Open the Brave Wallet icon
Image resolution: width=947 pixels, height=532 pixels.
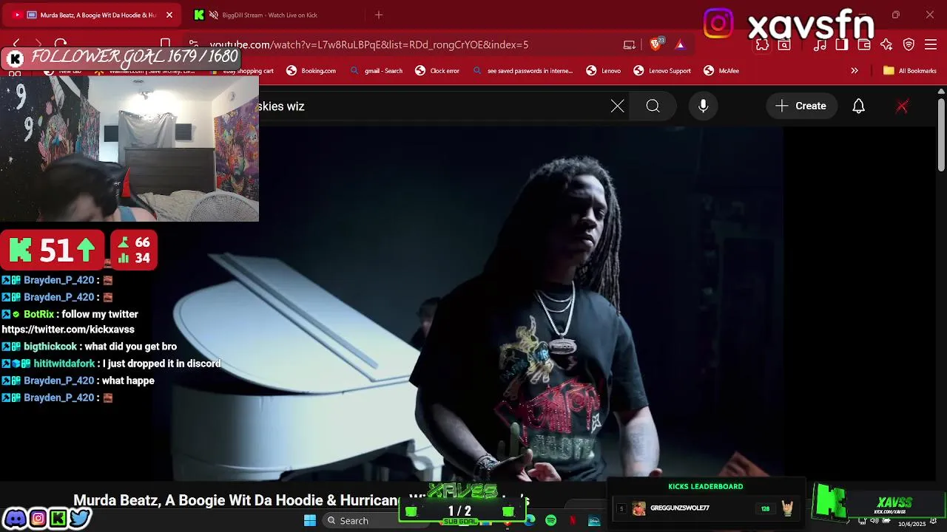[x=864, y=45]
